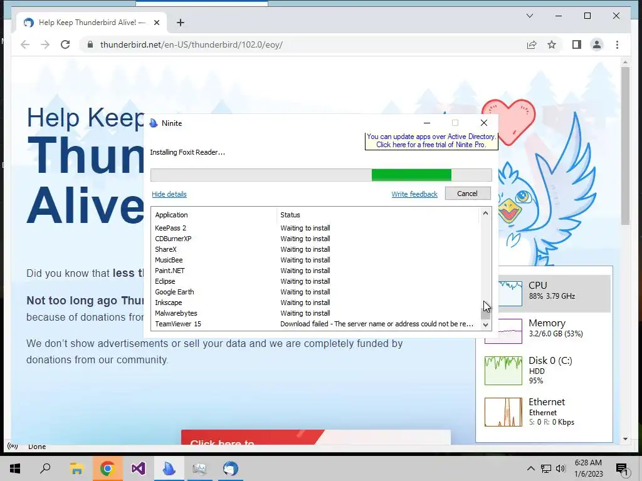
Task: Select Eclipse row
Action: 315,281
